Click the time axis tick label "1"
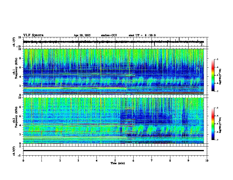Image resolution: width=233 pixels, height=180 pixels. [x=41, y=161]
